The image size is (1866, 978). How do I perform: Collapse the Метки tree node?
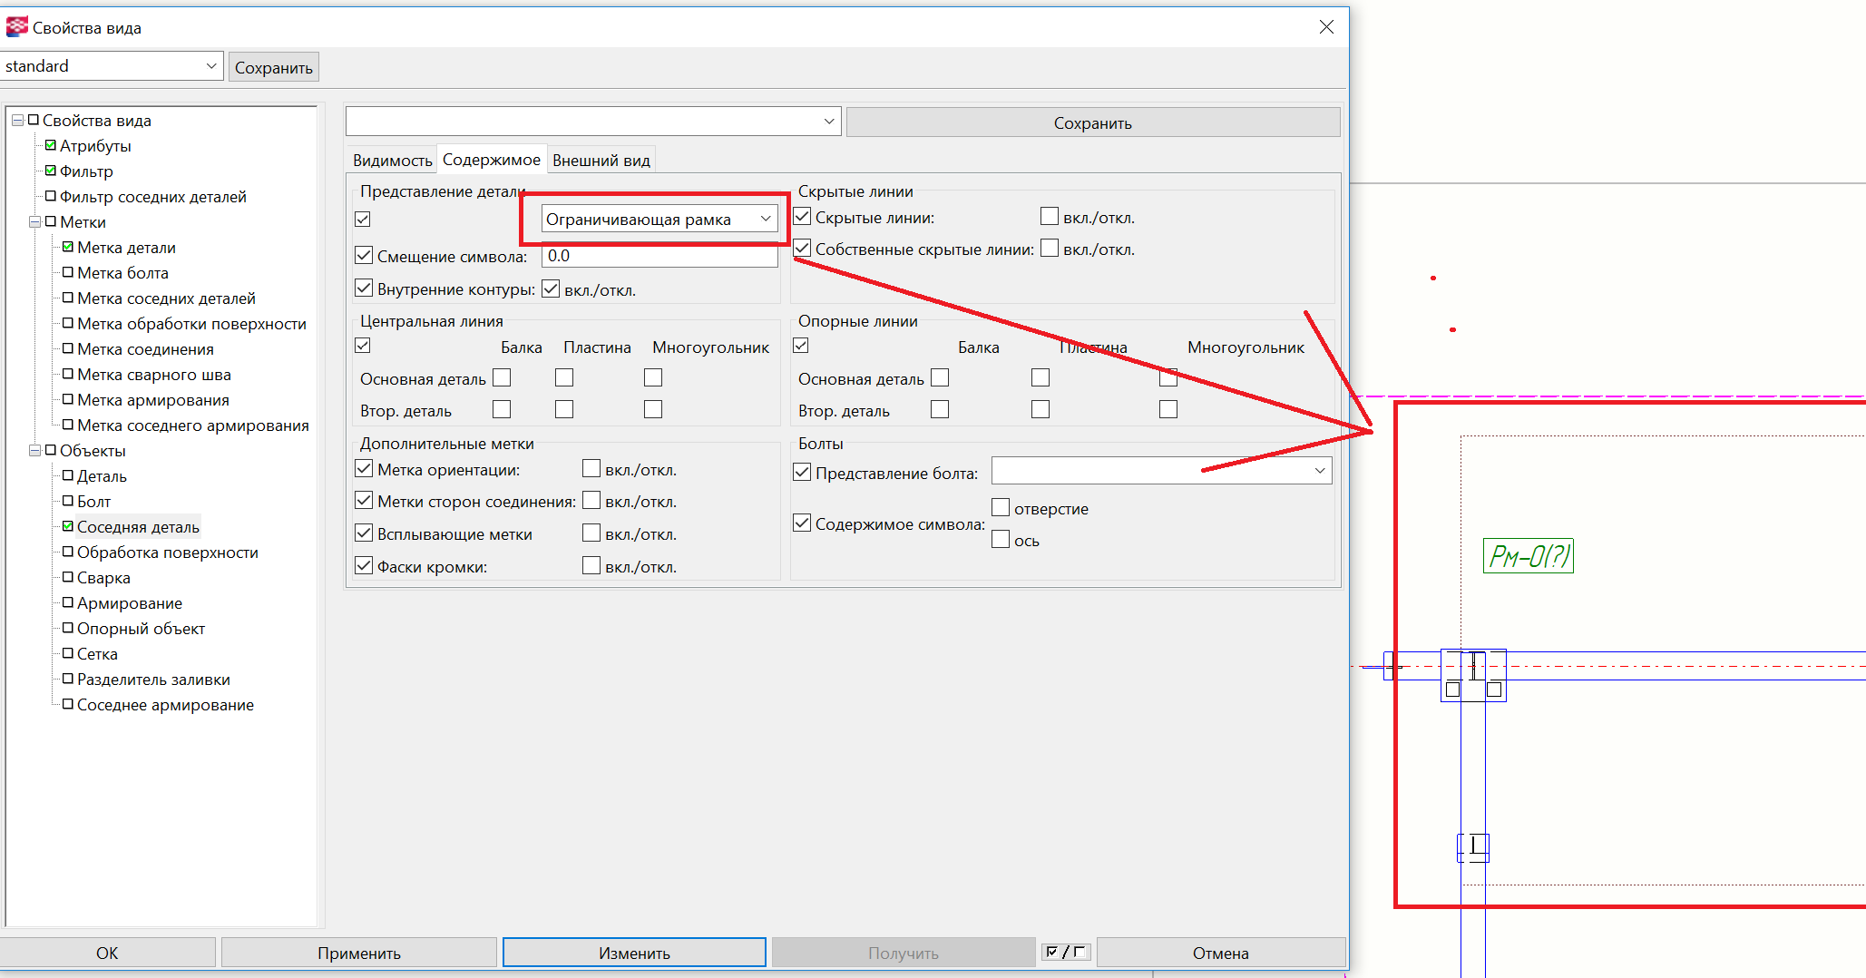(34, 222)
